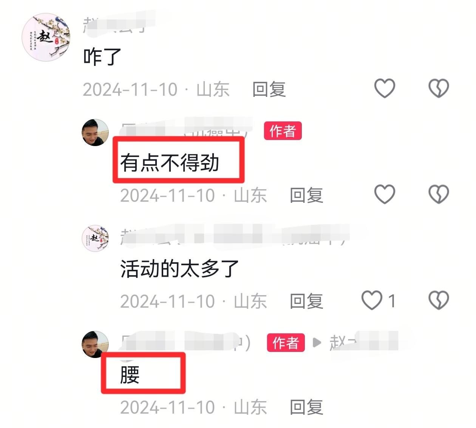Tap the broken heart on the "咋了" comment
Screen dimensions: 476x428
[439, 89]
